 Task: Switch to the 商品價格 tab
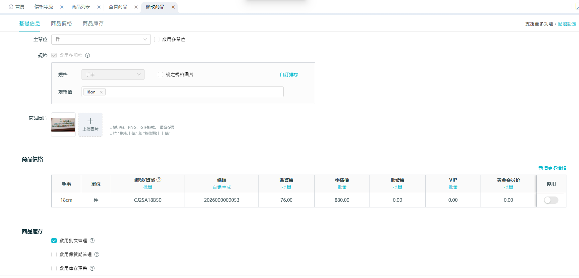tap(61, 24)
